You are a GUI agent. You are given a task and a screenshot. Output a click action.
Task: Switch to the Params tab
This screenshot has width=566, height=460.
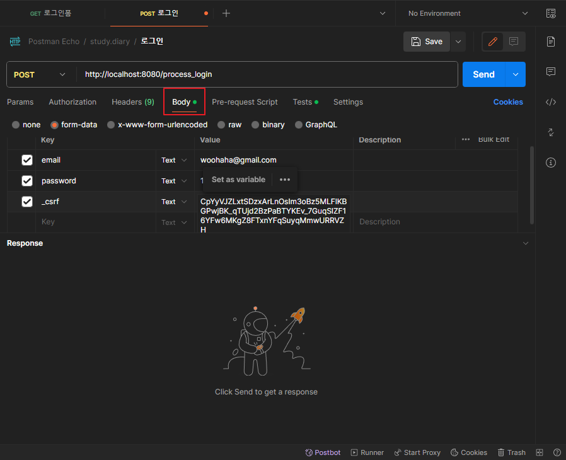pyautogui.click(x=20, y=102)
